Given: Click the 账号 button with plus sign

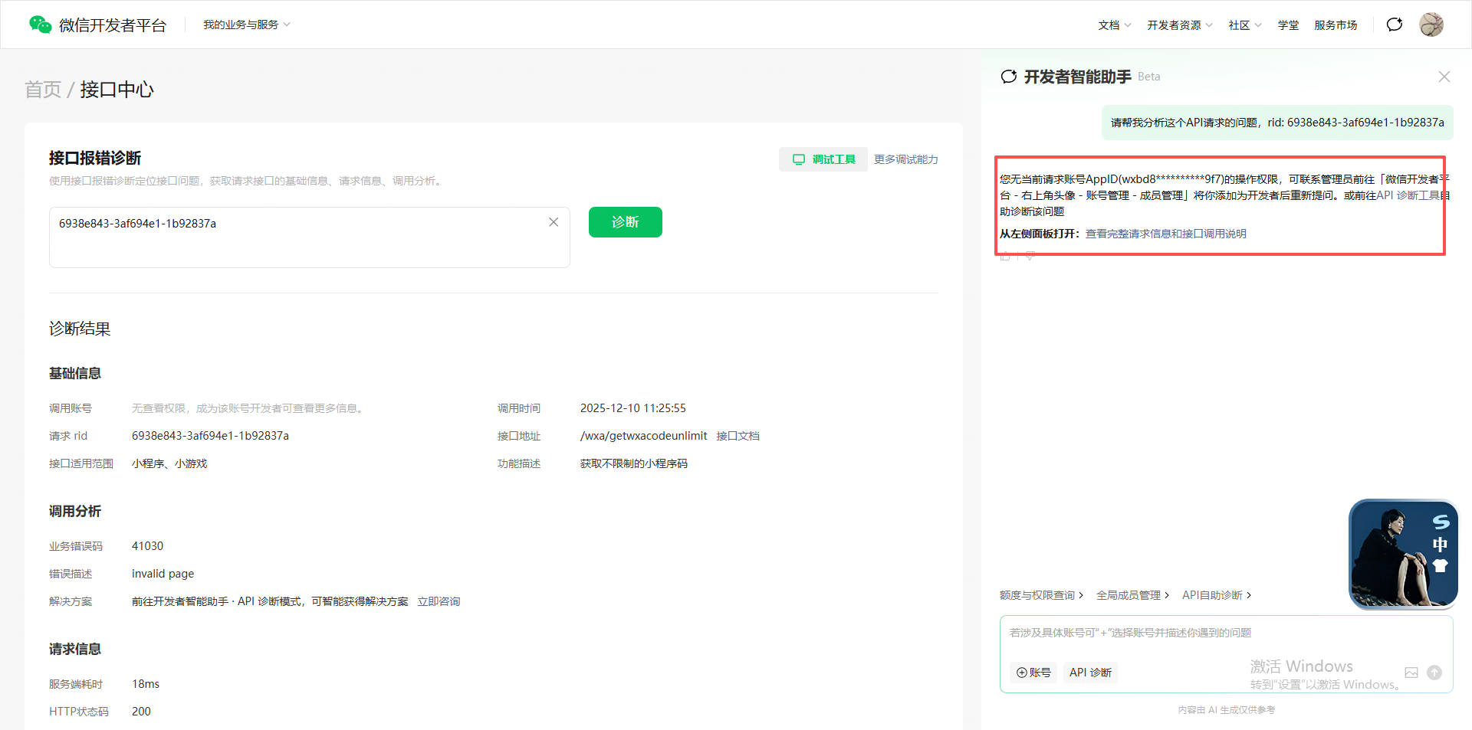Looking at the screenshot, I should point(1033,673).
